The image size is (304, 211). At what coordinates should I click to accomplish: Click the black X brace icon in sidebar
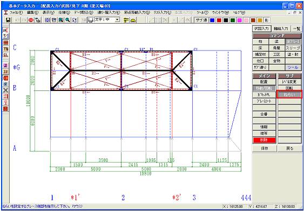[5, 90]
